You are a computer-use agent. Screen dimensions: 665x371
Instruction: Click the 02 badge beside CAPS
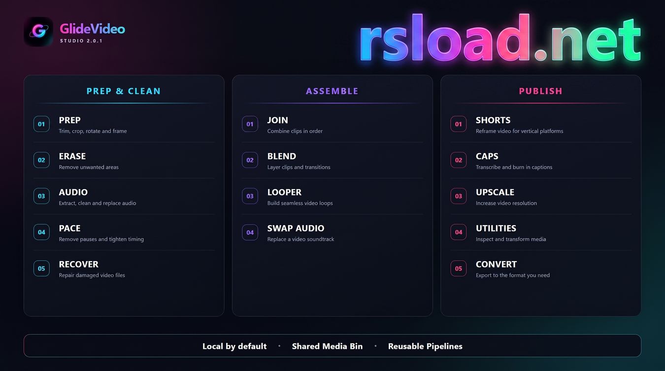[x=459, y=160]
